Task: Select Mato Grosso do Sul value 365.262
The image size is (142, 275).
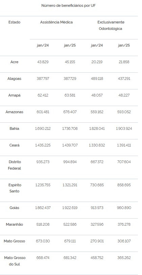Action: click(124, 258)
